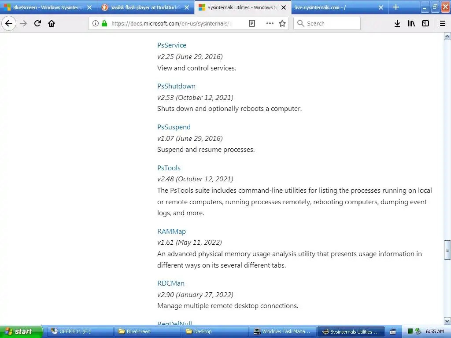Open the PsService link

click(x=172, y=45)
